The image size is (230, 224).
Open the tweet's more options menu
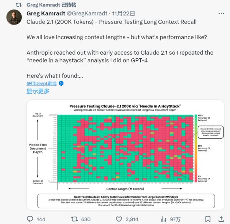point(221,14)
